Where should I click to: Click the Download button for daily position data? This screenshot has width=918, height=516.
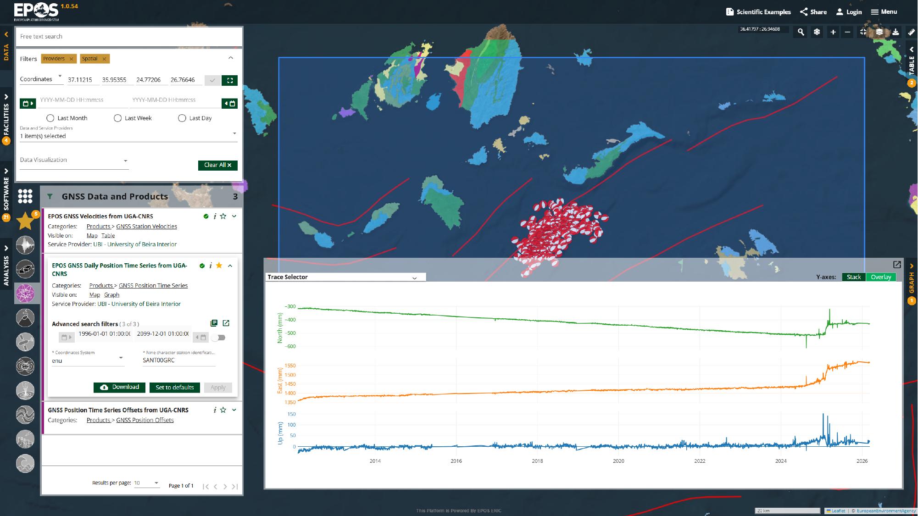point(119,387)
